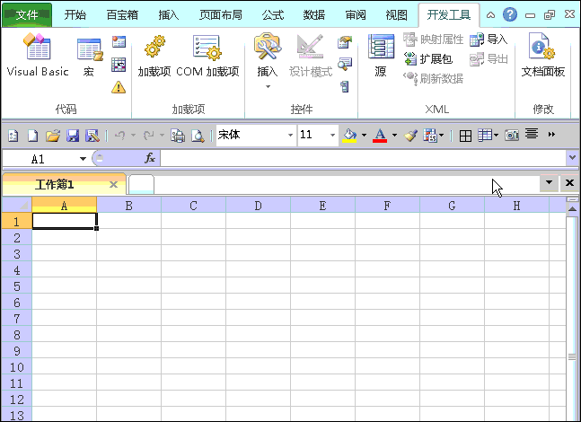The height and width of the screenshot is (422, 581).
Task: Open the 宏 (Macros) dialog
Action: (89, 57)
